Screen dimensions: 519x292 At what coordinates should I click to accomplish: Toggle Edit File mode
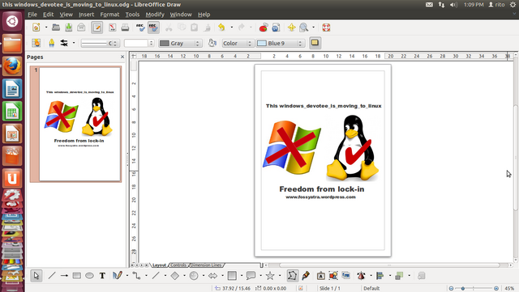pos(97,28)
